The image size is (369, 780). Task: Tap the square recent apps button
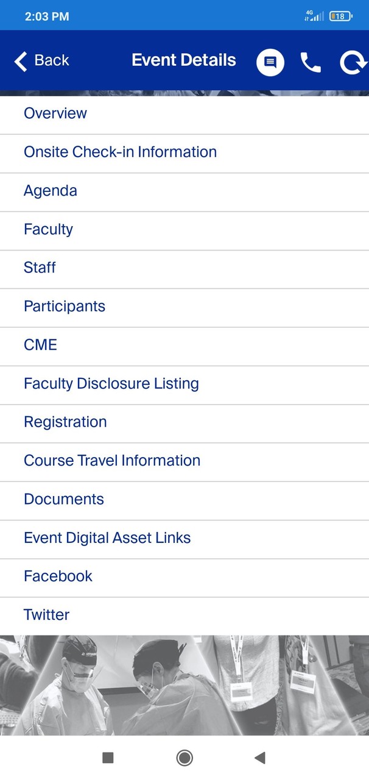pyautogui.click(x=108, y=757)
